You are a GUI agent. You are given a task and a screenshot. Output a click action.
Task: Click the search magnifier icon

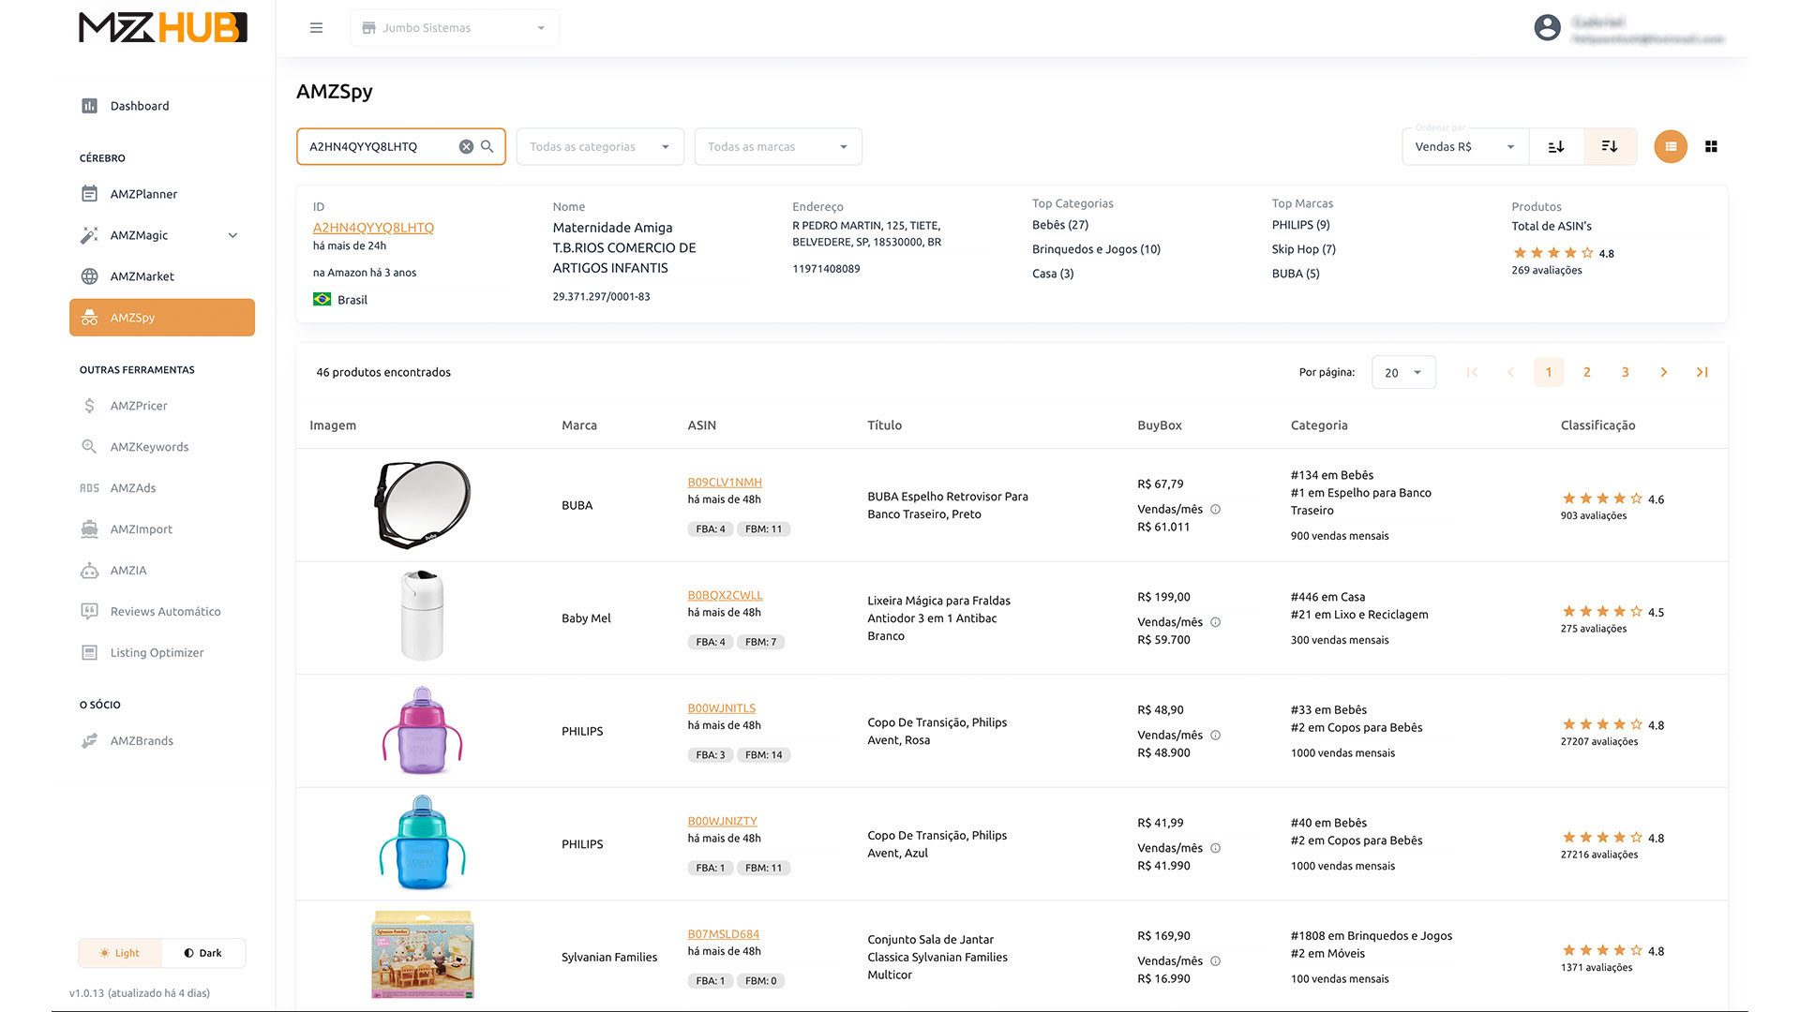(x=487, y=146)
